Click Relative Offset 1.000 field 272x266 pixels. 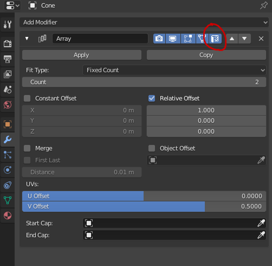coord(206,110)
